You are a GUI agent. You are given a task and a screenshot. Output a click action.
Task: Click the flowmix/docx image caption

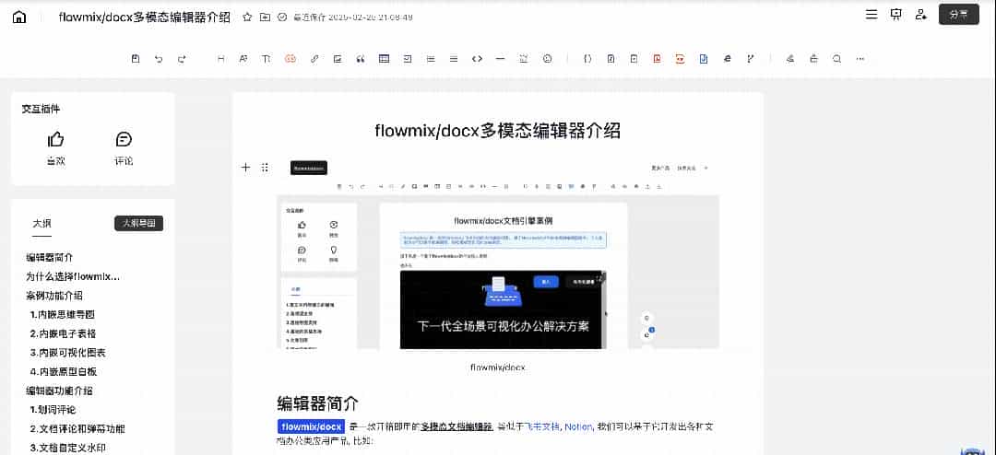pyautogui.click(x=498, y=367)
